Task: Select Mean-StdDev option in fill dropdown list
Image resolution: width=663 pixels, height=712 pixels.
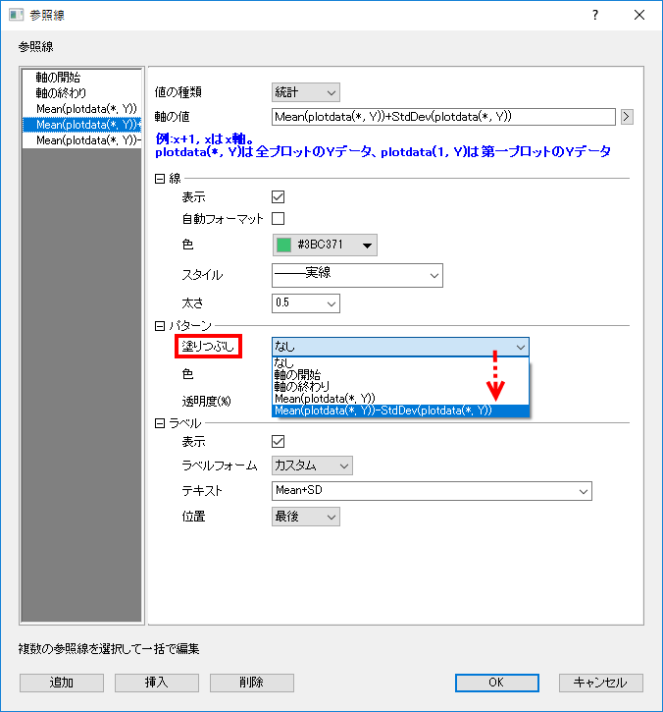Action: pyautogui.click(x=400, y=411)
